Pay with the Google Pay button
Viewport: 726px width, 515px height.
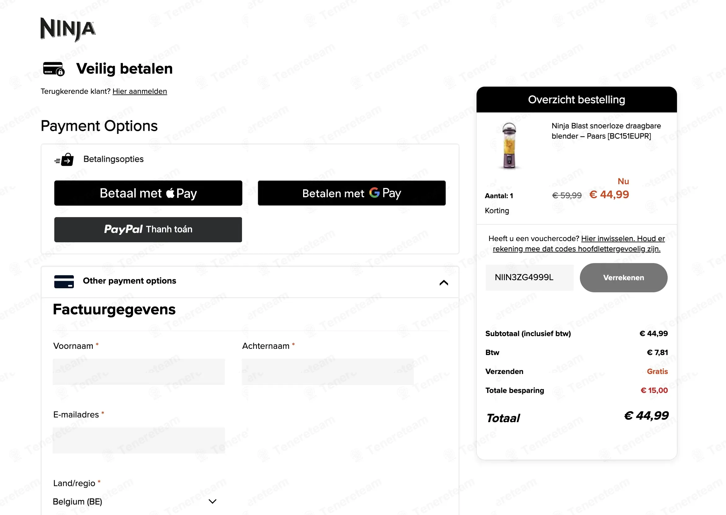(x=351, y=193)
